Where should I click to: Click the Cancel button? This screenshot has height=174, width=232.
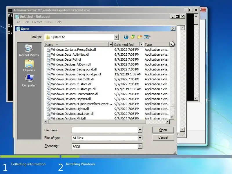click(x=163, y=137)
